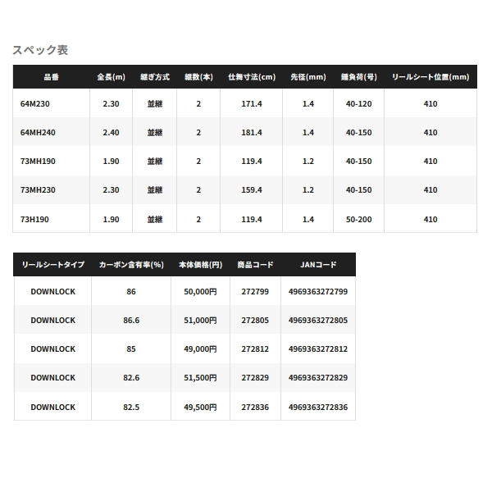
Task: Click model number 73MH190
Action: [38, 162]
